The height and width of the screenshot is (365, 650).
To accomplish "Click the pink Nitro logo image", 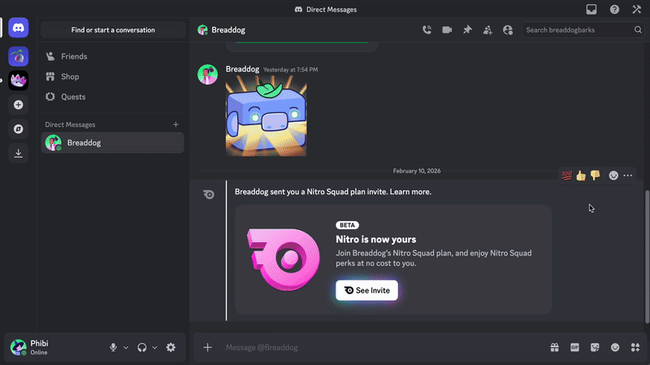I will [284, 259].
